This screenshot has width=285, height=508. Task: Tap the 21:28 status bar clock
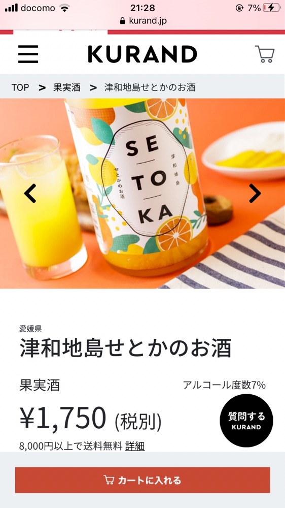(x=142, y=8)
